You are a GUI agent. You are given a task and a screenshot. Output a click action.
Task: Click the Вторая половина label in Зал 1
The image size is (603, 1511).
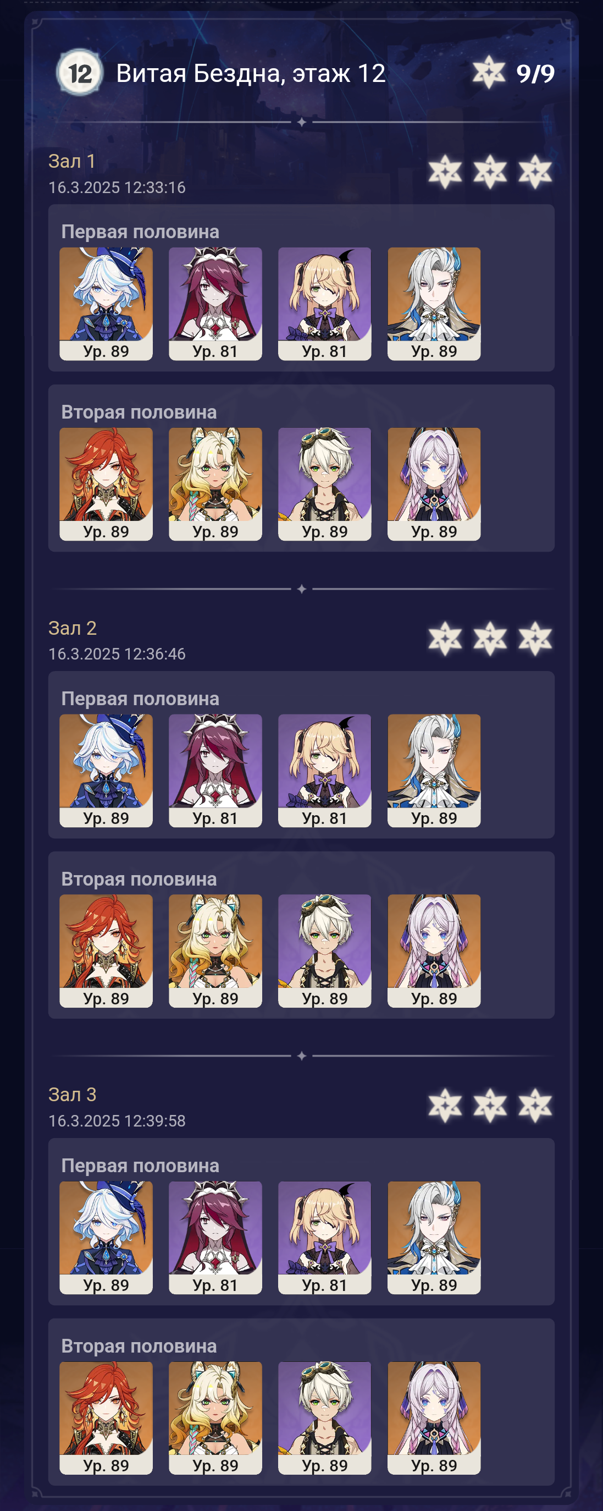coord(139,412)
